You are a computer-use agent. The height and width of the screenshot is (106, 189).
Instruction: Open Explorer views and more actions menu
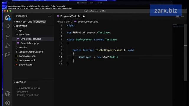click(50, 16)
